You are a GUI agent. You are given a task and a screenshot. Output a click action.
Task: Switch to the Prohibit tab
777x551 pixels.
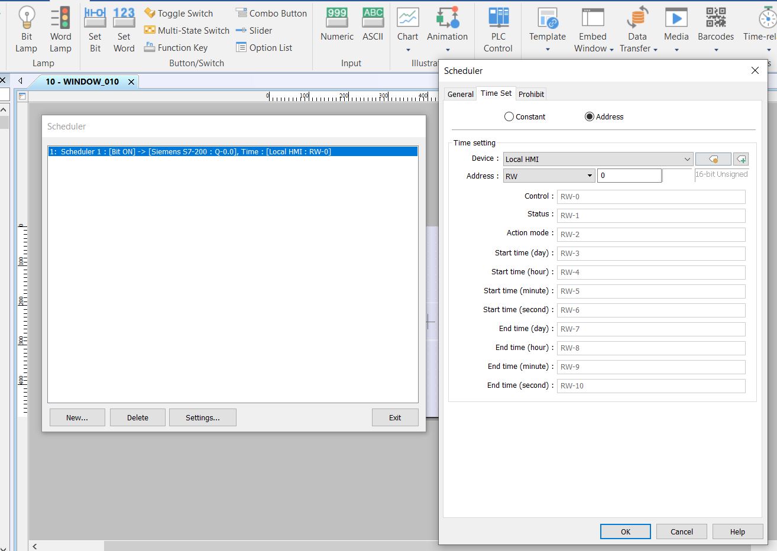tap(531, 94)
